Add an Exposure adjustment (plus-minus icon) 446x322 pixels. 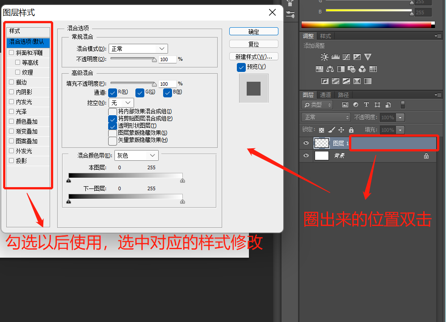click(x=357, y=57)
